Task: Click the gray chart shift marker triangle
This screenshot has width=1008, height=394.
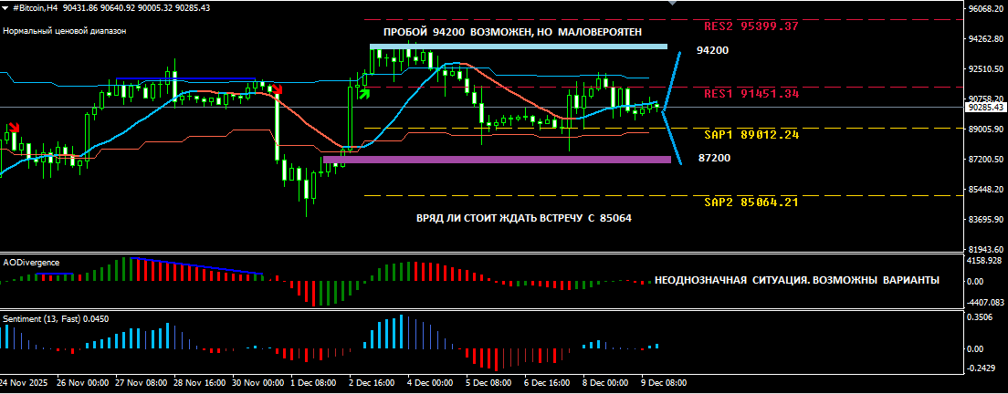Action: tap(672, 3)
